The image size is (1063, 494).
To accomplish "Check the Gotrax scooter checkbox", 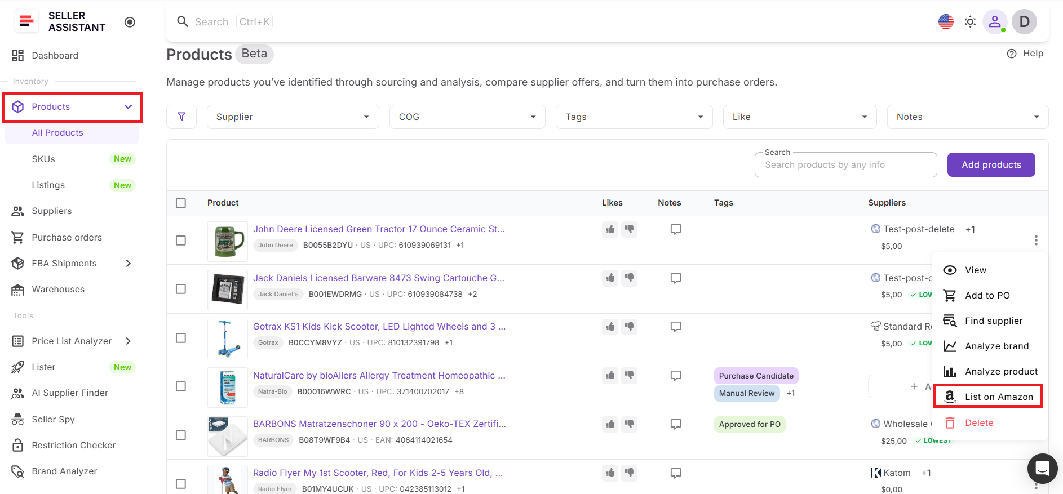I will pos(181,338).
